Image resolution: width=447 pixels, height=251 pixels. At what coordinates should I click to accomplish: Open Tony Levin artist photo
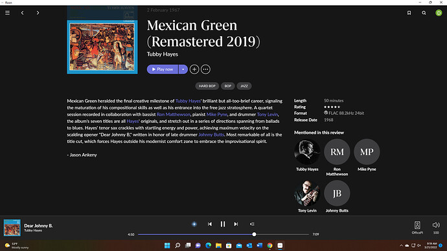[307, 193]
